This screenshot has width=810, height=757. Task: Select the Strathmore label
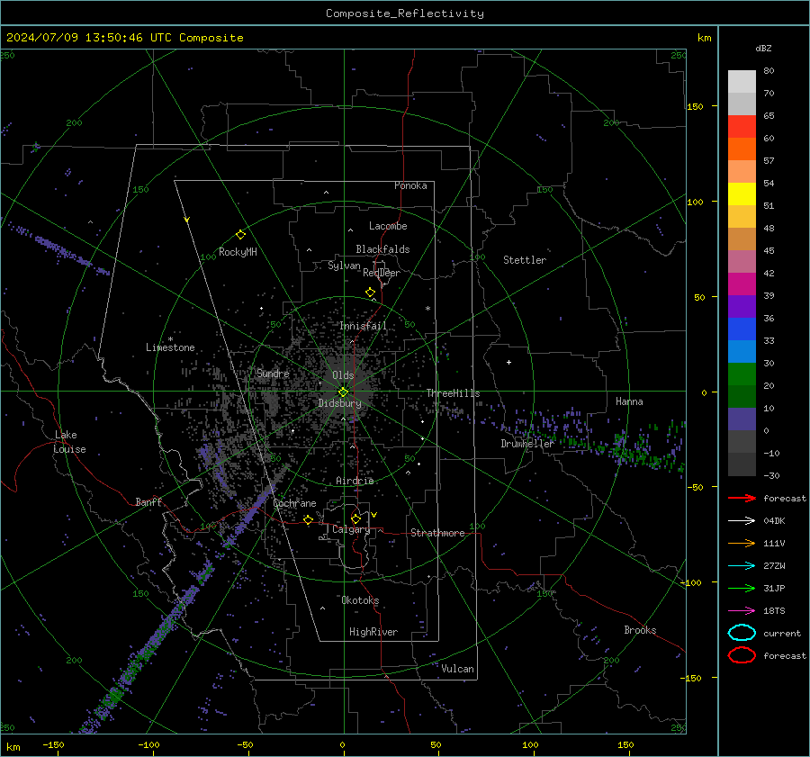pos(437,533)
